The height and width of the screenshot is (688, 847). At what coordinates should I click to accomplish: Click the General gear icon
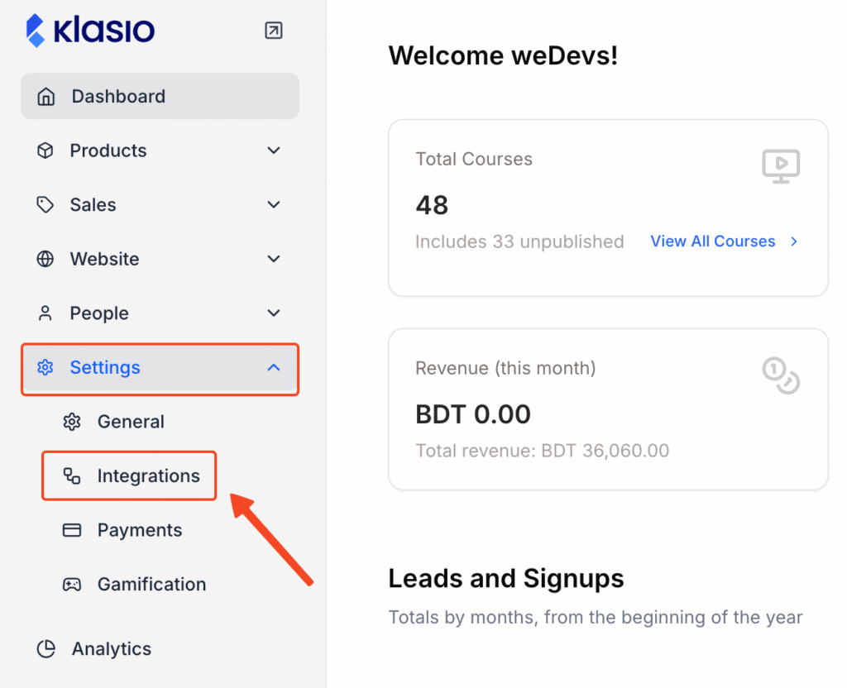click(72, 422)
